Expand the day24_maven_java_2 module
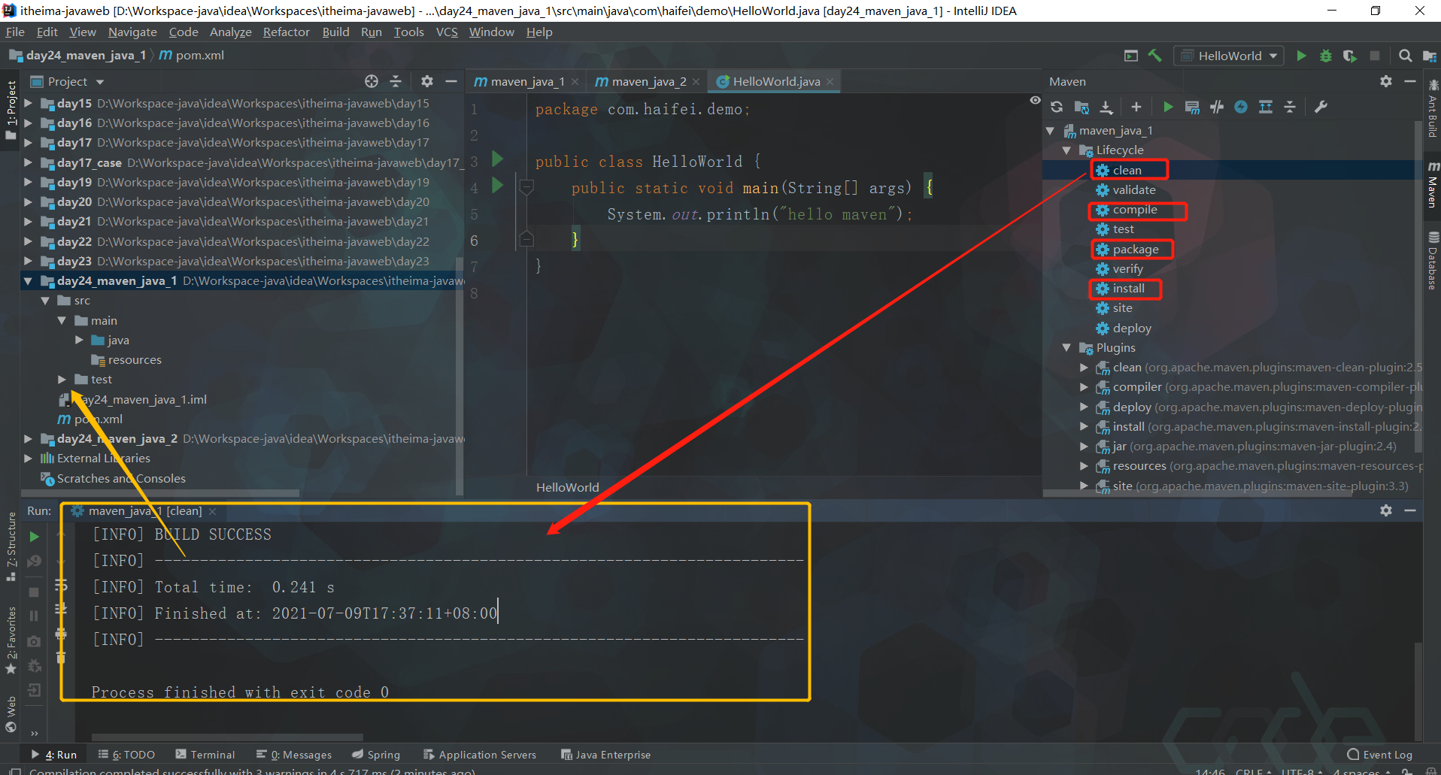Screen dimensions: 1441x775 [x=29, y=439]
